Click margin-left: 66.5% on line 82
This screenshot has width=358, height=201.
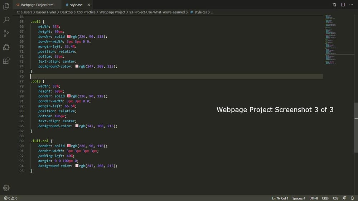[x=57, y=106]
